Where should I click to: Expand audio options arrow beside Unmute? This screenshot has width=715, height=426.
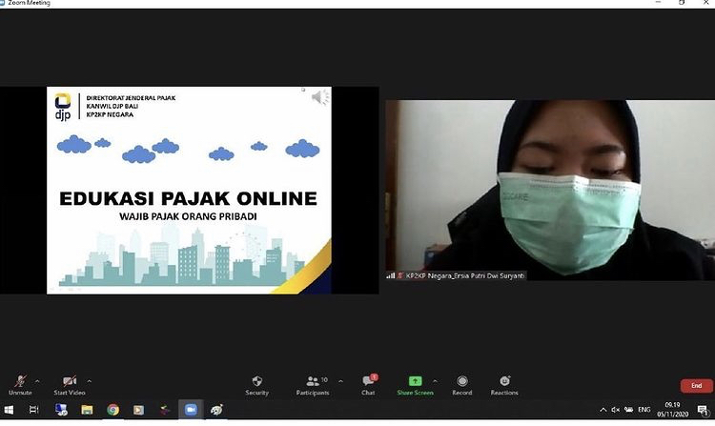pyautogui.click(x=37, y=379)
